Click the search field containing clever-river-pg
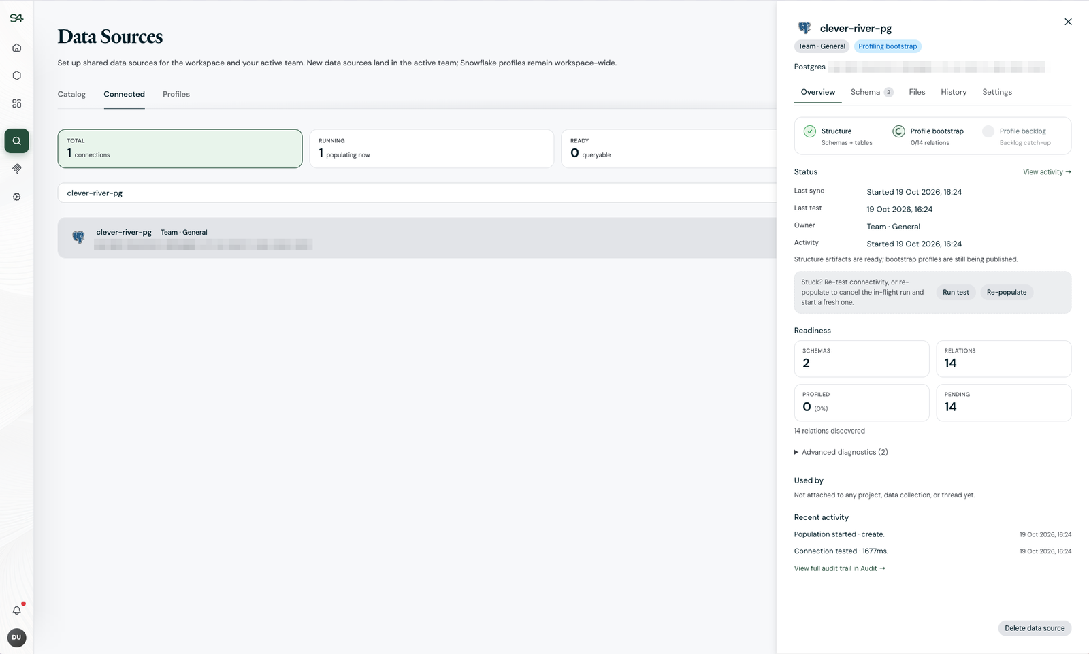 [417, 193]
